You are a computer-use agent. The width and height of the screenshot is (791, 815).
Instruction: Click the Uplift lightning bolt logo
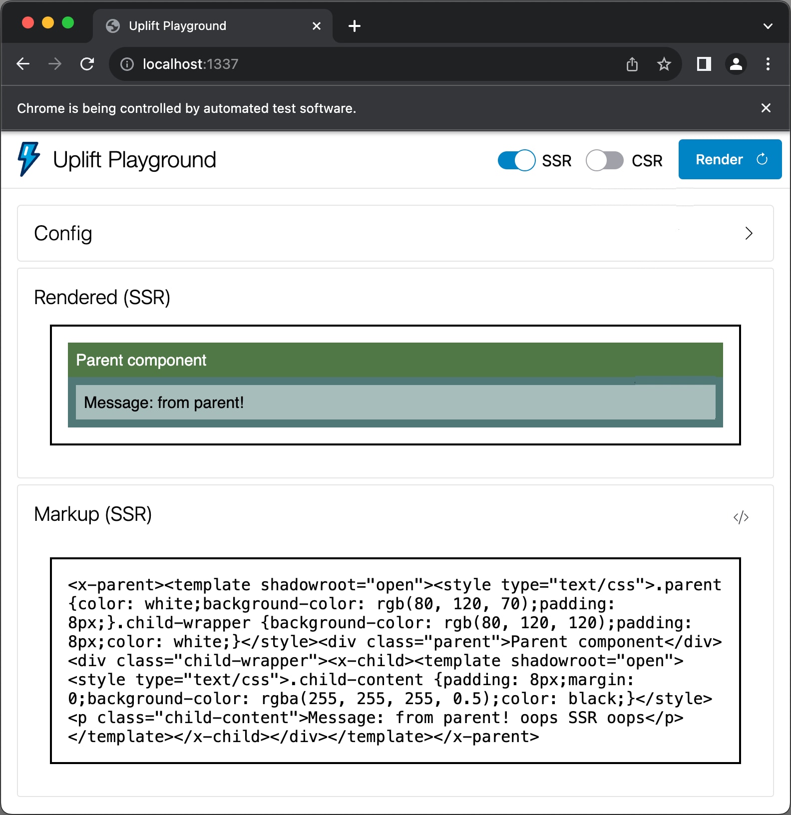[x=29, y=159]
